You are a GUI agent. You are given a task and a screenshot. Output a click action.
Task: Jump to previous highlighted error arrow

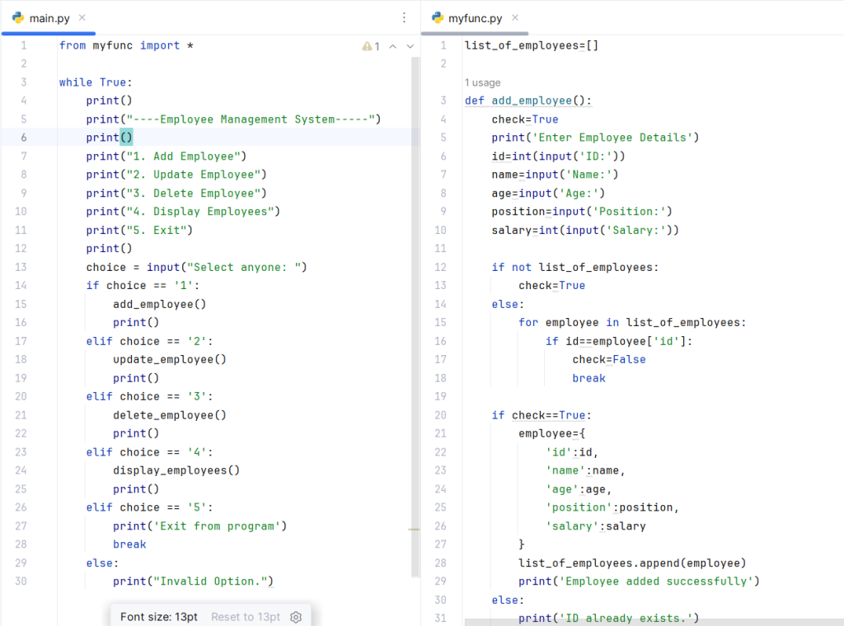[x=393, y=46]
